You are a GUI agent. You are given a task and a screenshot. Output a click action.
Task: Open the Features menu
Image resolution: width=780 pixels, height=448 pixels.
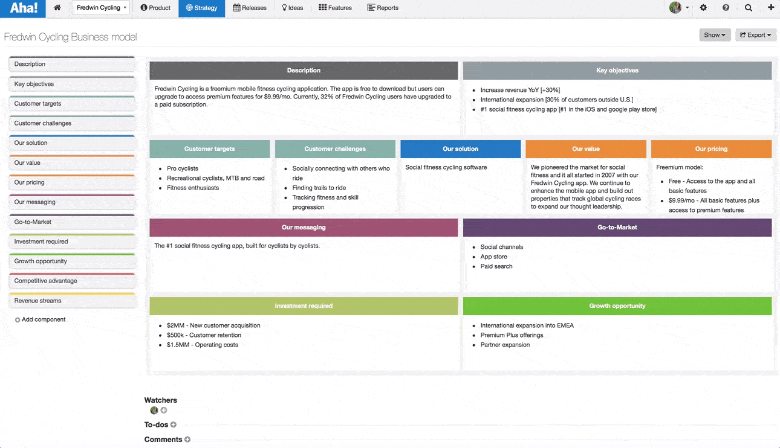[335, 8]
